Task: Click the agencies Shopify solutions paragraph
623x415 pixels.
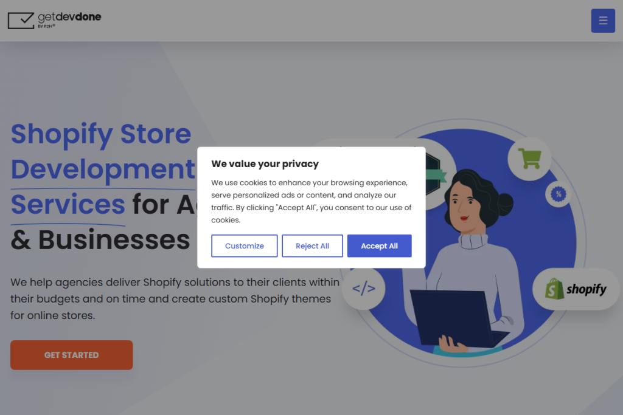Action: [x=175, y=299]
